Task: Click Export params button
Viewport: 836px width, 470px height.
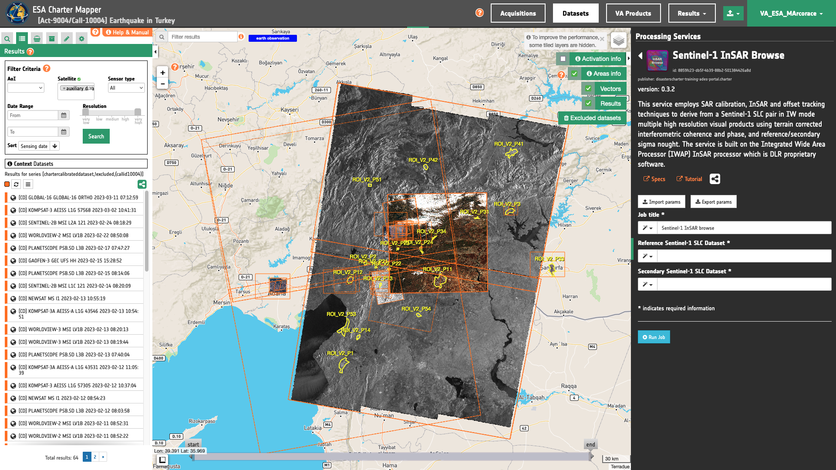Action: pos(713,202)
